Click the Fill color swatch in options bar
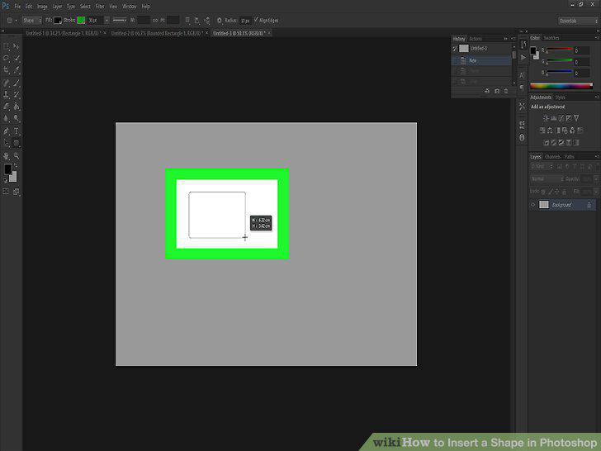Screen dimensions: 601x451 (x=57, y=21)
